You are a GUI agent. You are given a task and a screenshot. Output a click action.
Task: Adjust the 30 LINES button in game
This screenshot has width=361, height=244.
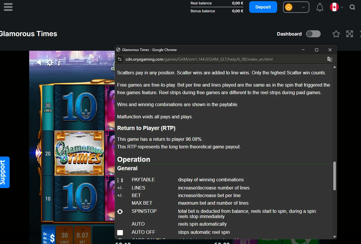[65, 235]
